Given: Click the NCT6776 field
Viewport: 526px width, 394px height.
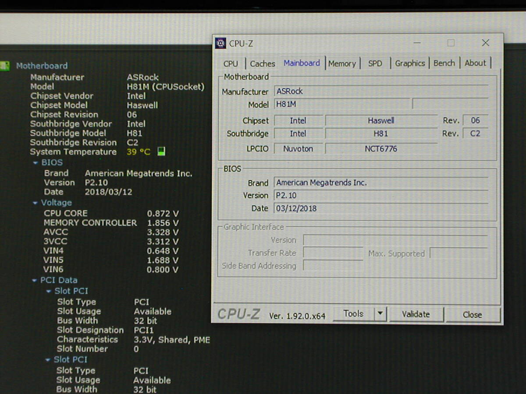Looking at the screenshot, I should click(x=381, y=149).
